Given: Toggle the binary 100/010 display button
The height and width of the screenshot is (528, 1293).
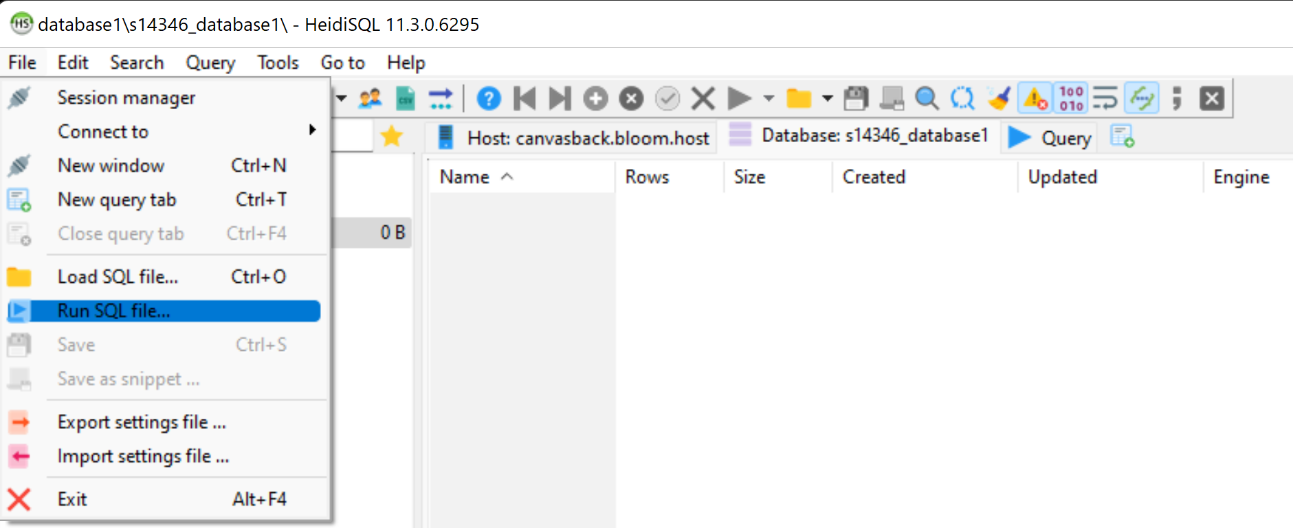Looking at the screenshot, I should point(1071,99).
